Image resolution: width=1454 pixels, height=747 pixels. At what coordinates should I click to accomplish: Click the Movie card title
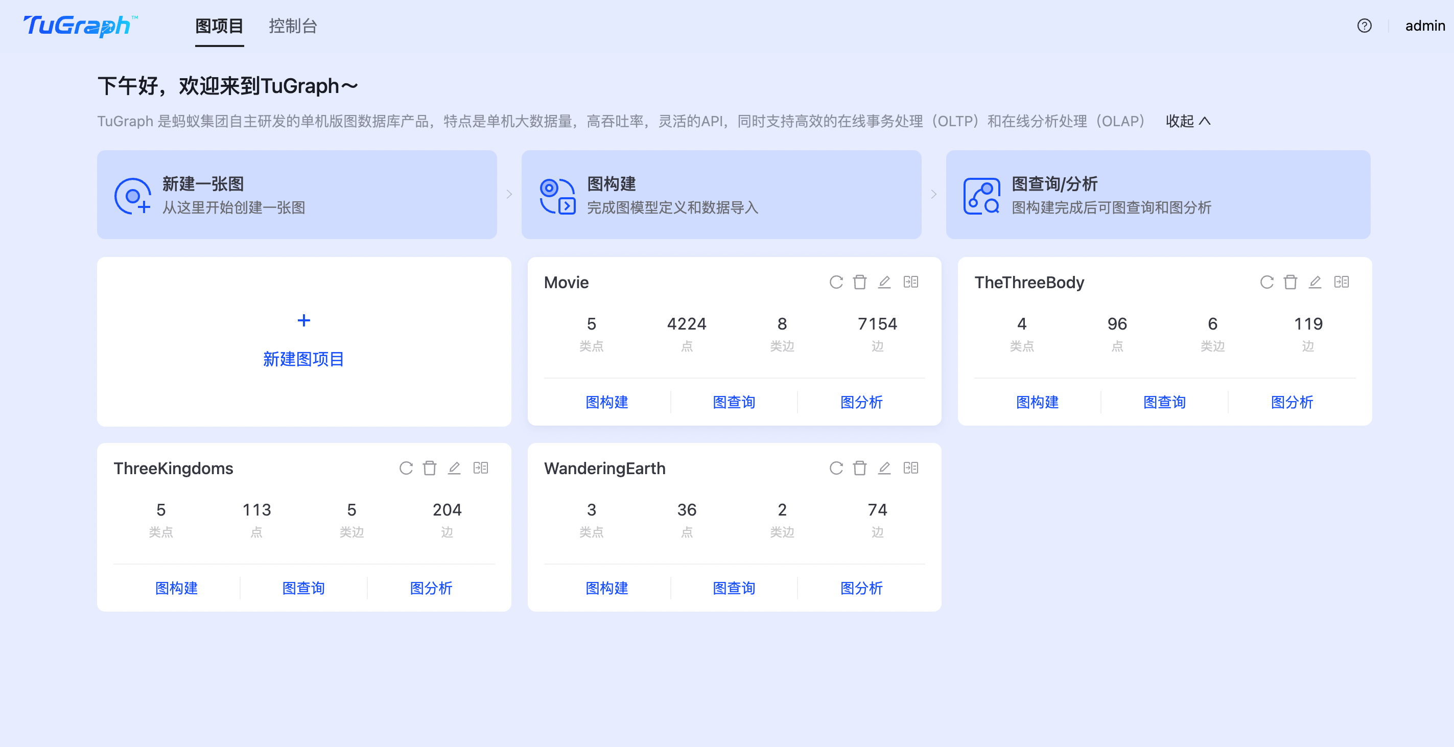566,283
